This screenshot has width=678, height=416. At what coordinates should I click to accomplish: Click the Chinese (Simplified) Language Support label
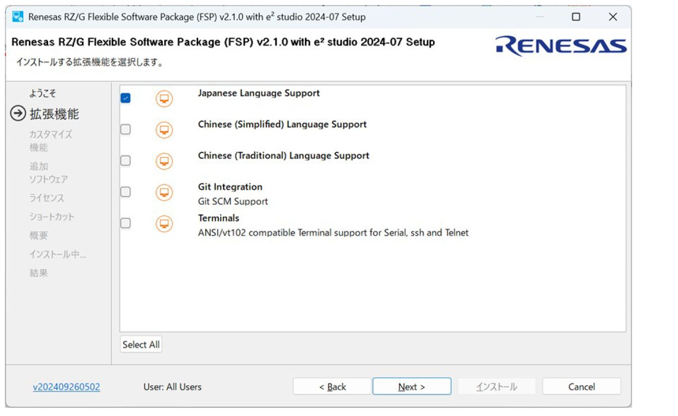click(x=282, y=124)
